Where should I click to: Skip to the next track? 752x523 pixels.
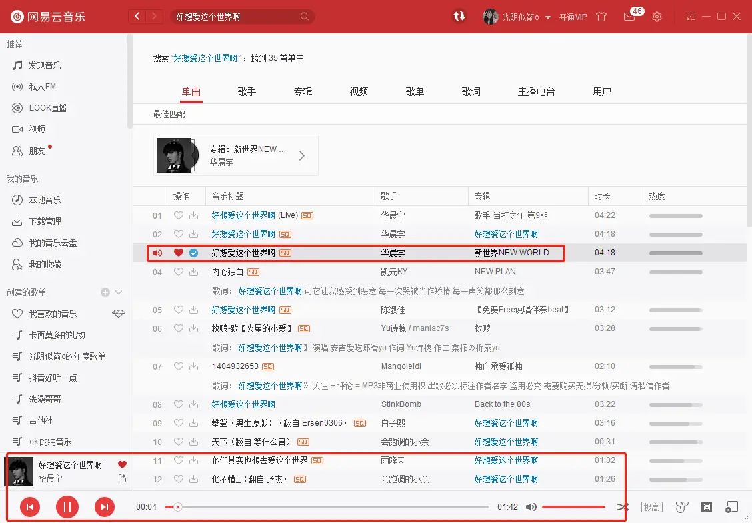tap(105, 507)
